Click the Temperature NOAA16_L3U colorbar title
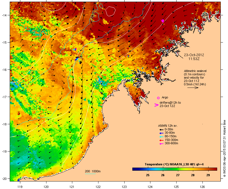 coord(174,165)
